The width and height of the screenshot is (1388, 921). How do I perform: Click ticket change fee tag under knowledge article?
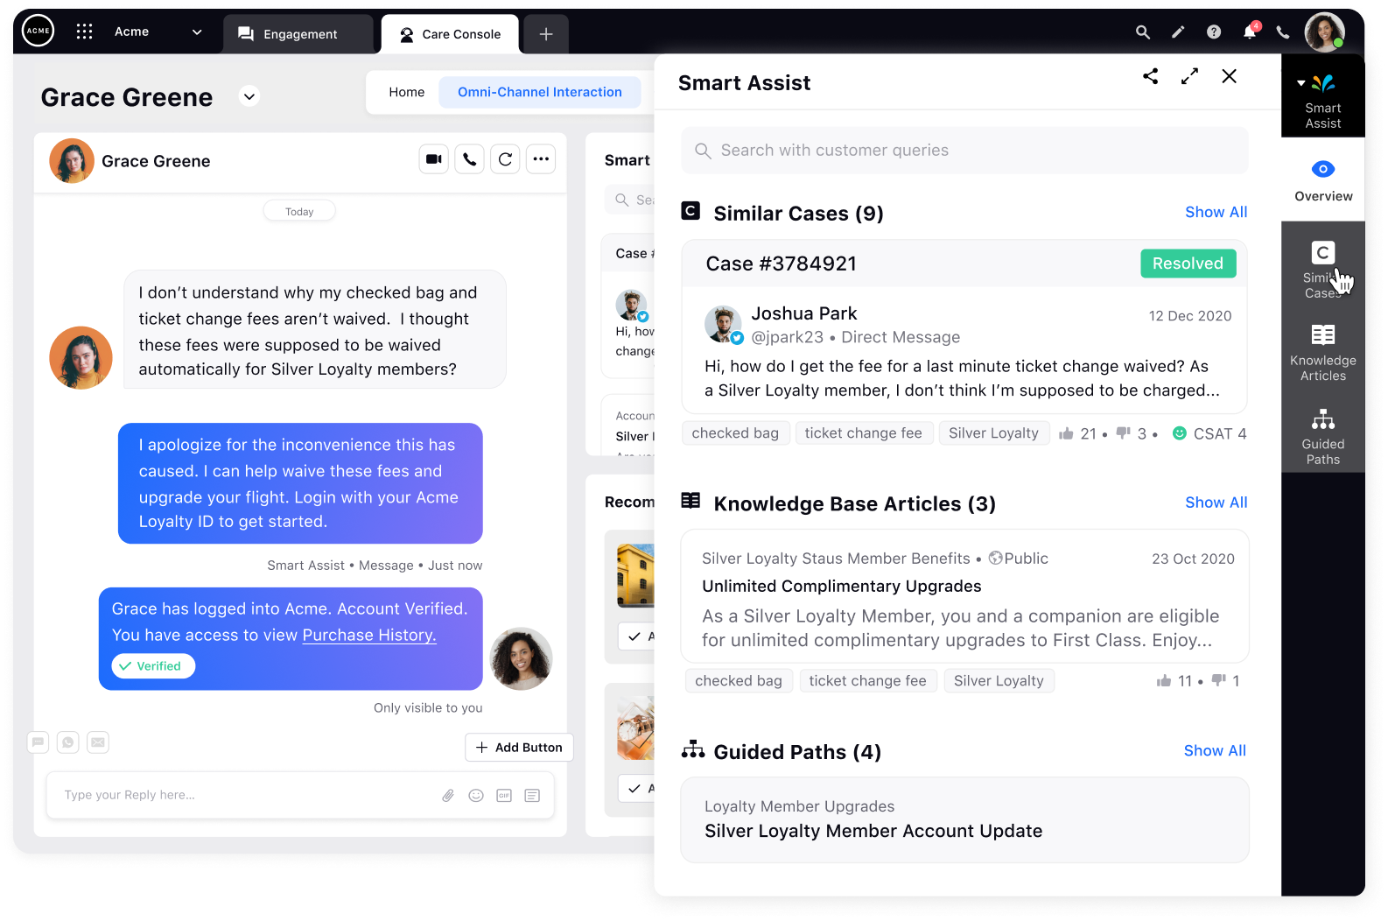(x=867, y=681)
